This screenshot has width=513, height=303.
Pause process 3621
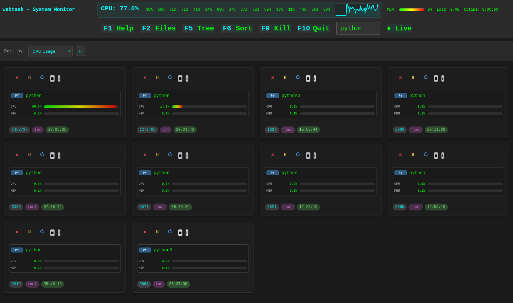pos(285,155)
